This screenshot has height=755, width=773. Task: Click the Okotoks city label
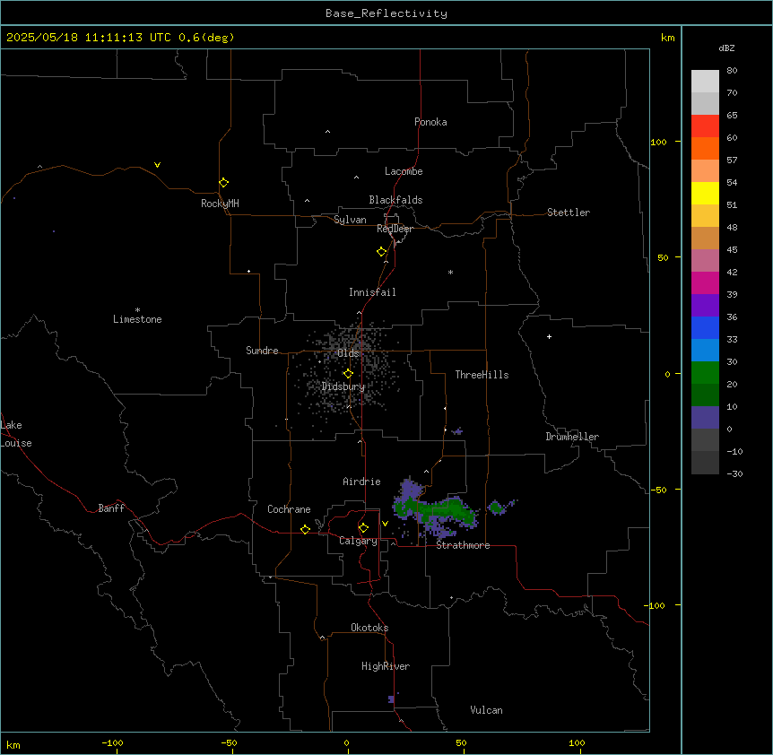pyautogui.click(x=369, y=628)
